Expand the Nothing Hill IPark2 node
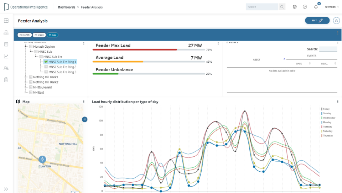The width and height of the screenshot is (342, 193). 26,82
